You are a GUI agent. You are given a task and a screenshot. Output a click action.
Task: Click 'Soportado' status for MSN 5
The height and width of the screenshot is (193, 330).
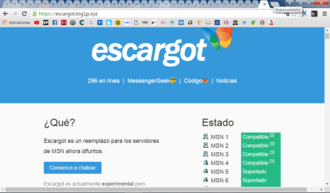click(x=254, y=172)
